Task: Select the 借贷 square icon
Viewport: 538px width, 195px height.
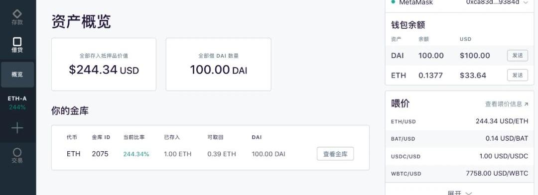Action: click(x=17, y=42)
